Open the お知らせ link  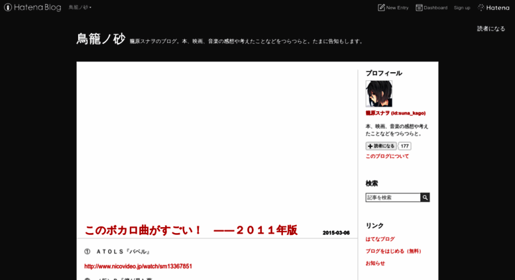pyautogui.click(x=375, y=263)
